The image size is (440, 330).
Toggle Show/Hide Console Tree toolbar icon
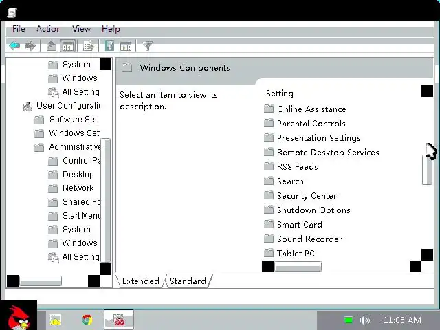67,46
